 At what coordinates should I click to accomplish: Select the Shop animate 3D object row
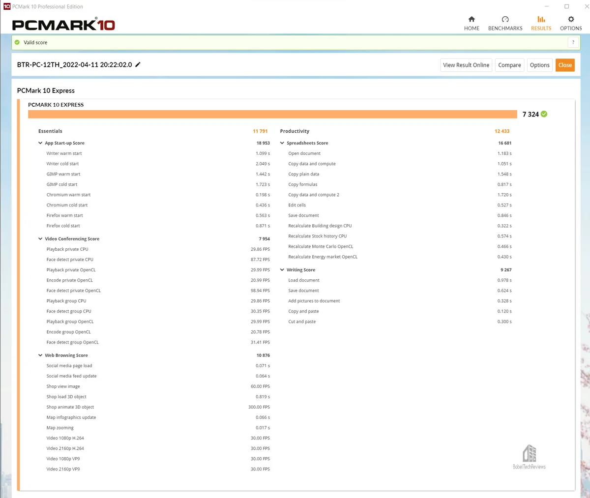pyautogui.click(x=158, y=407)
